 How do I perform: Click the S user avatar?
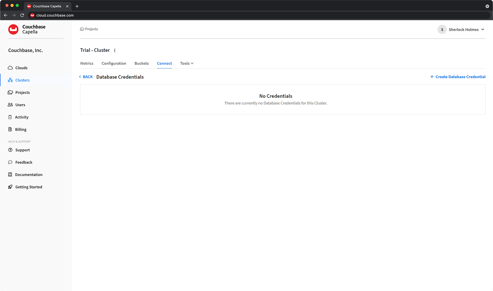pyautogui.click(x=442, y=30)
